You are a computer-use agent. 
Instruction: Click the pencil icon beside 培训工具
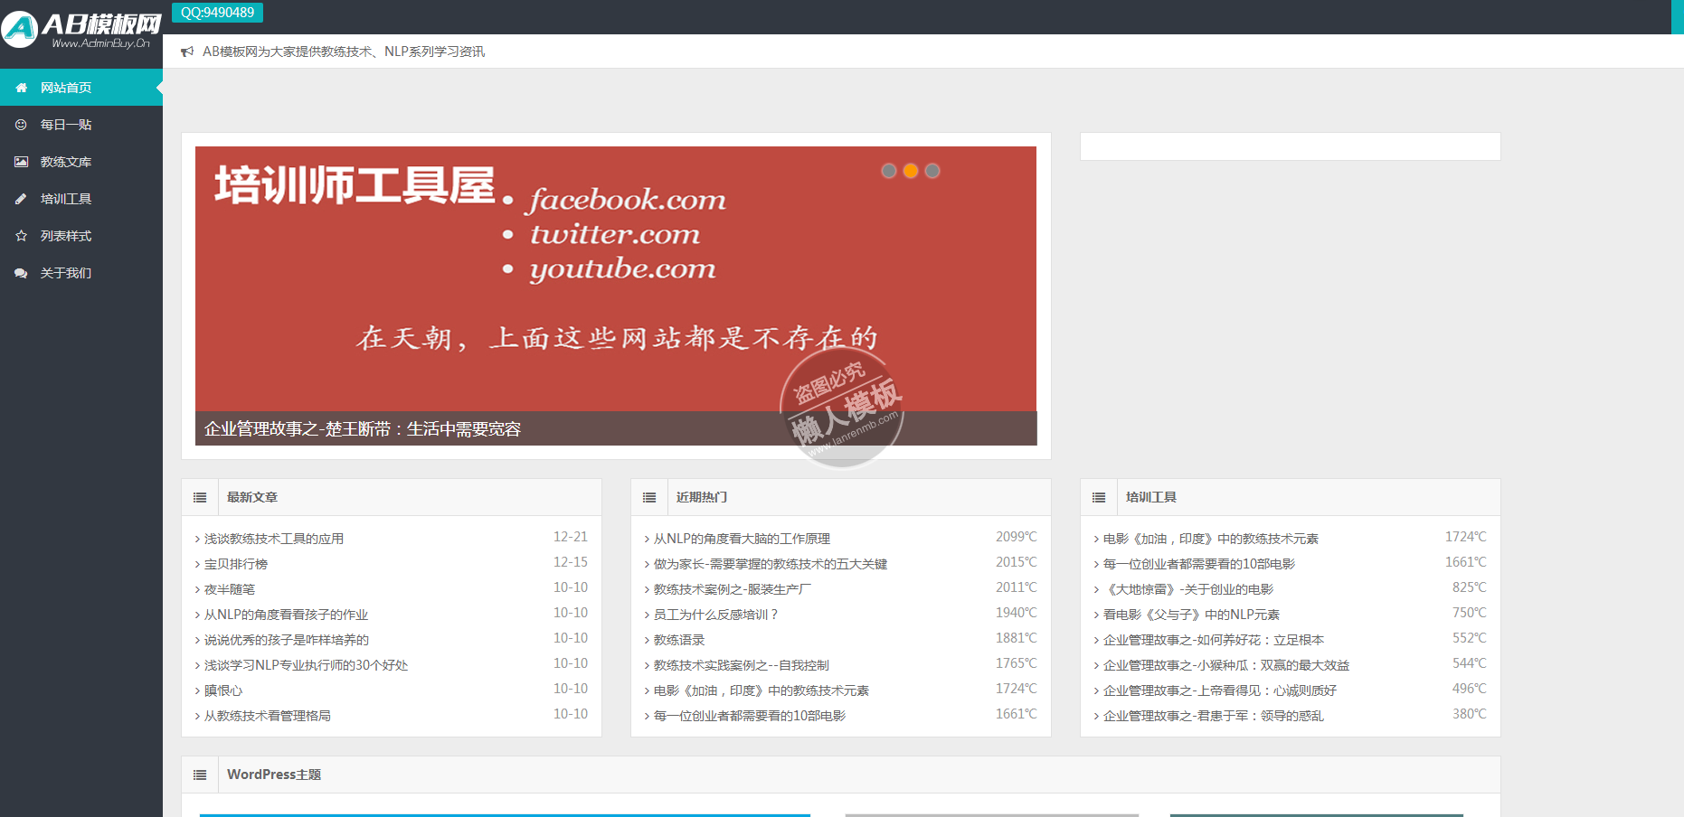21,199
